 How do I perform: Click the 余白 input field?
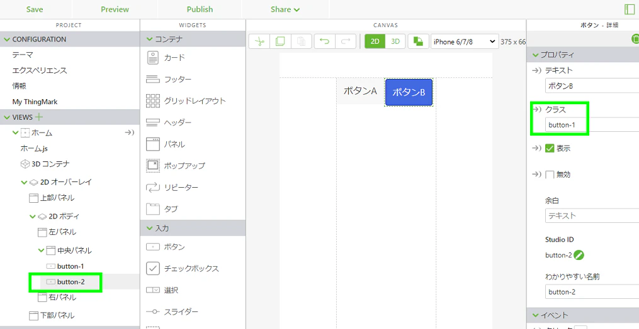tap(592, 215)
